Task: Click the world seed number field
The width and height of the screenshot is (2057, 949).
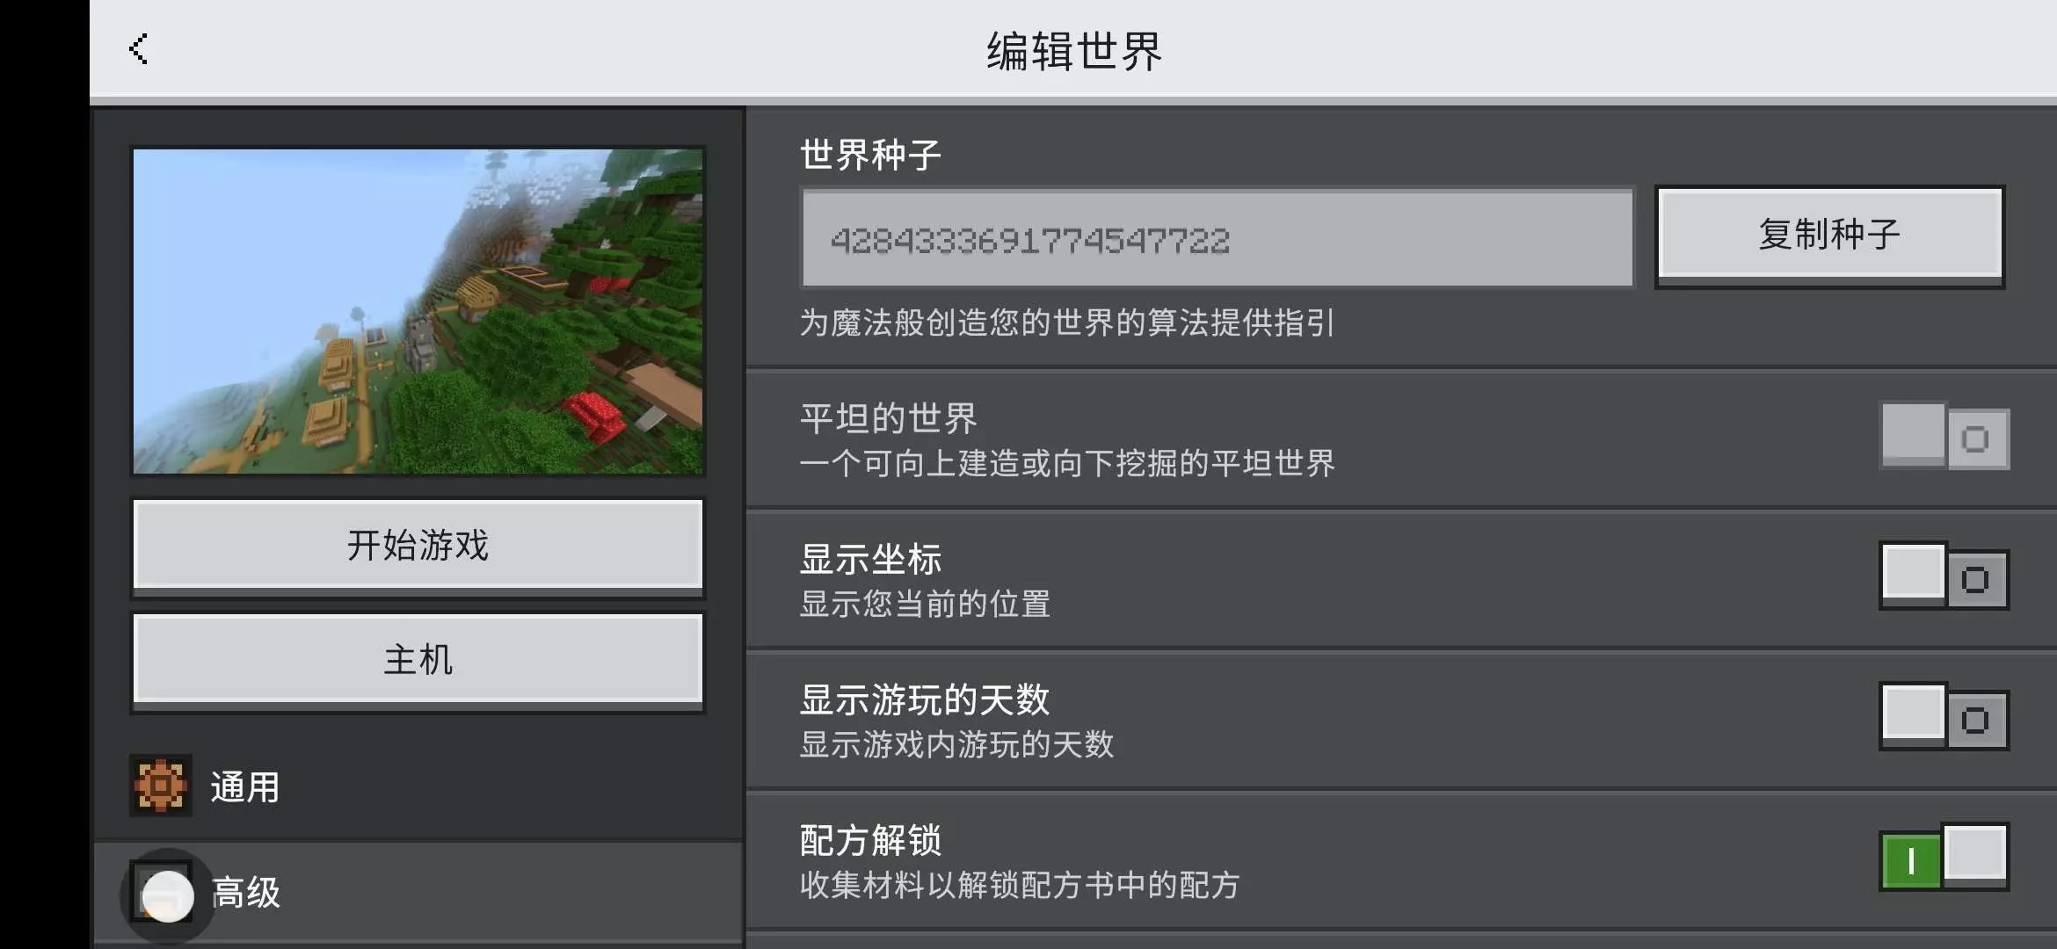Action: pos(1217,238)
